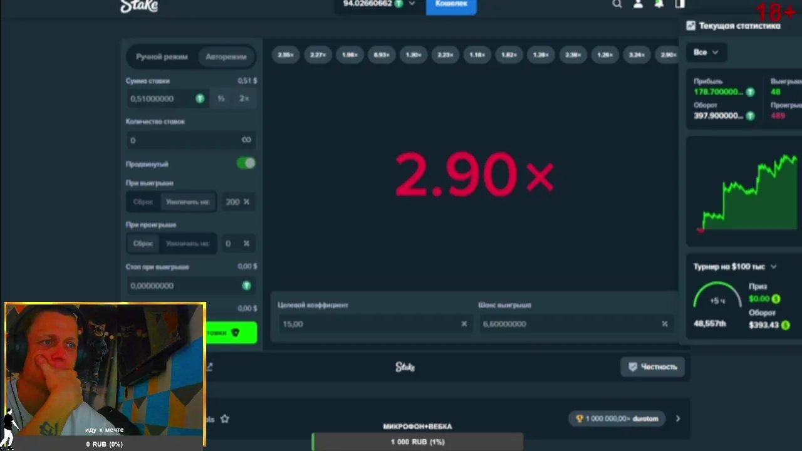802x451 pixels.
Task: Open the user profile icon
Action: [638, 4]
